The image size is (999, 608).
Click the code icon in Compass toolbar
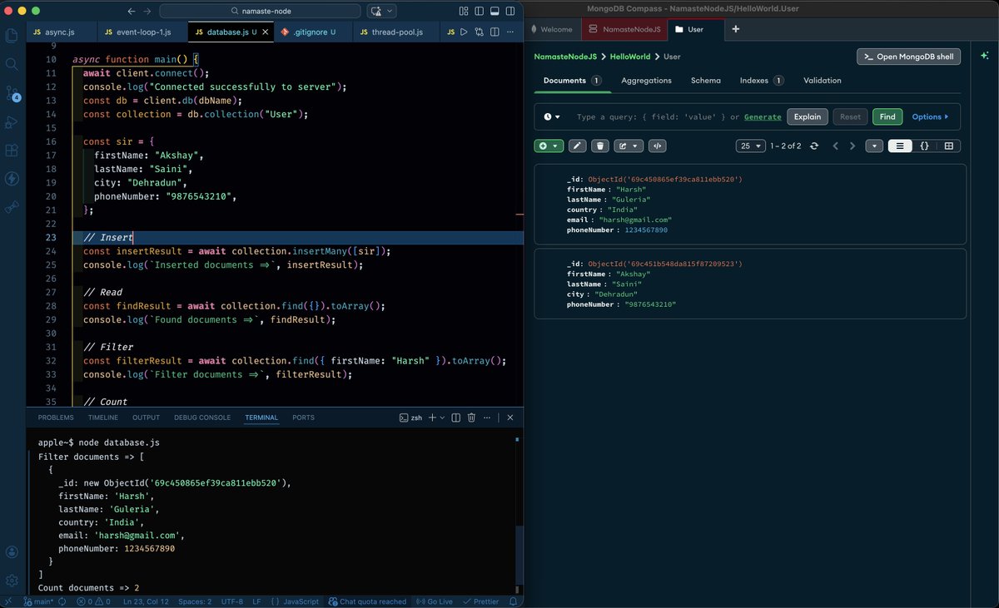point(657,146)
